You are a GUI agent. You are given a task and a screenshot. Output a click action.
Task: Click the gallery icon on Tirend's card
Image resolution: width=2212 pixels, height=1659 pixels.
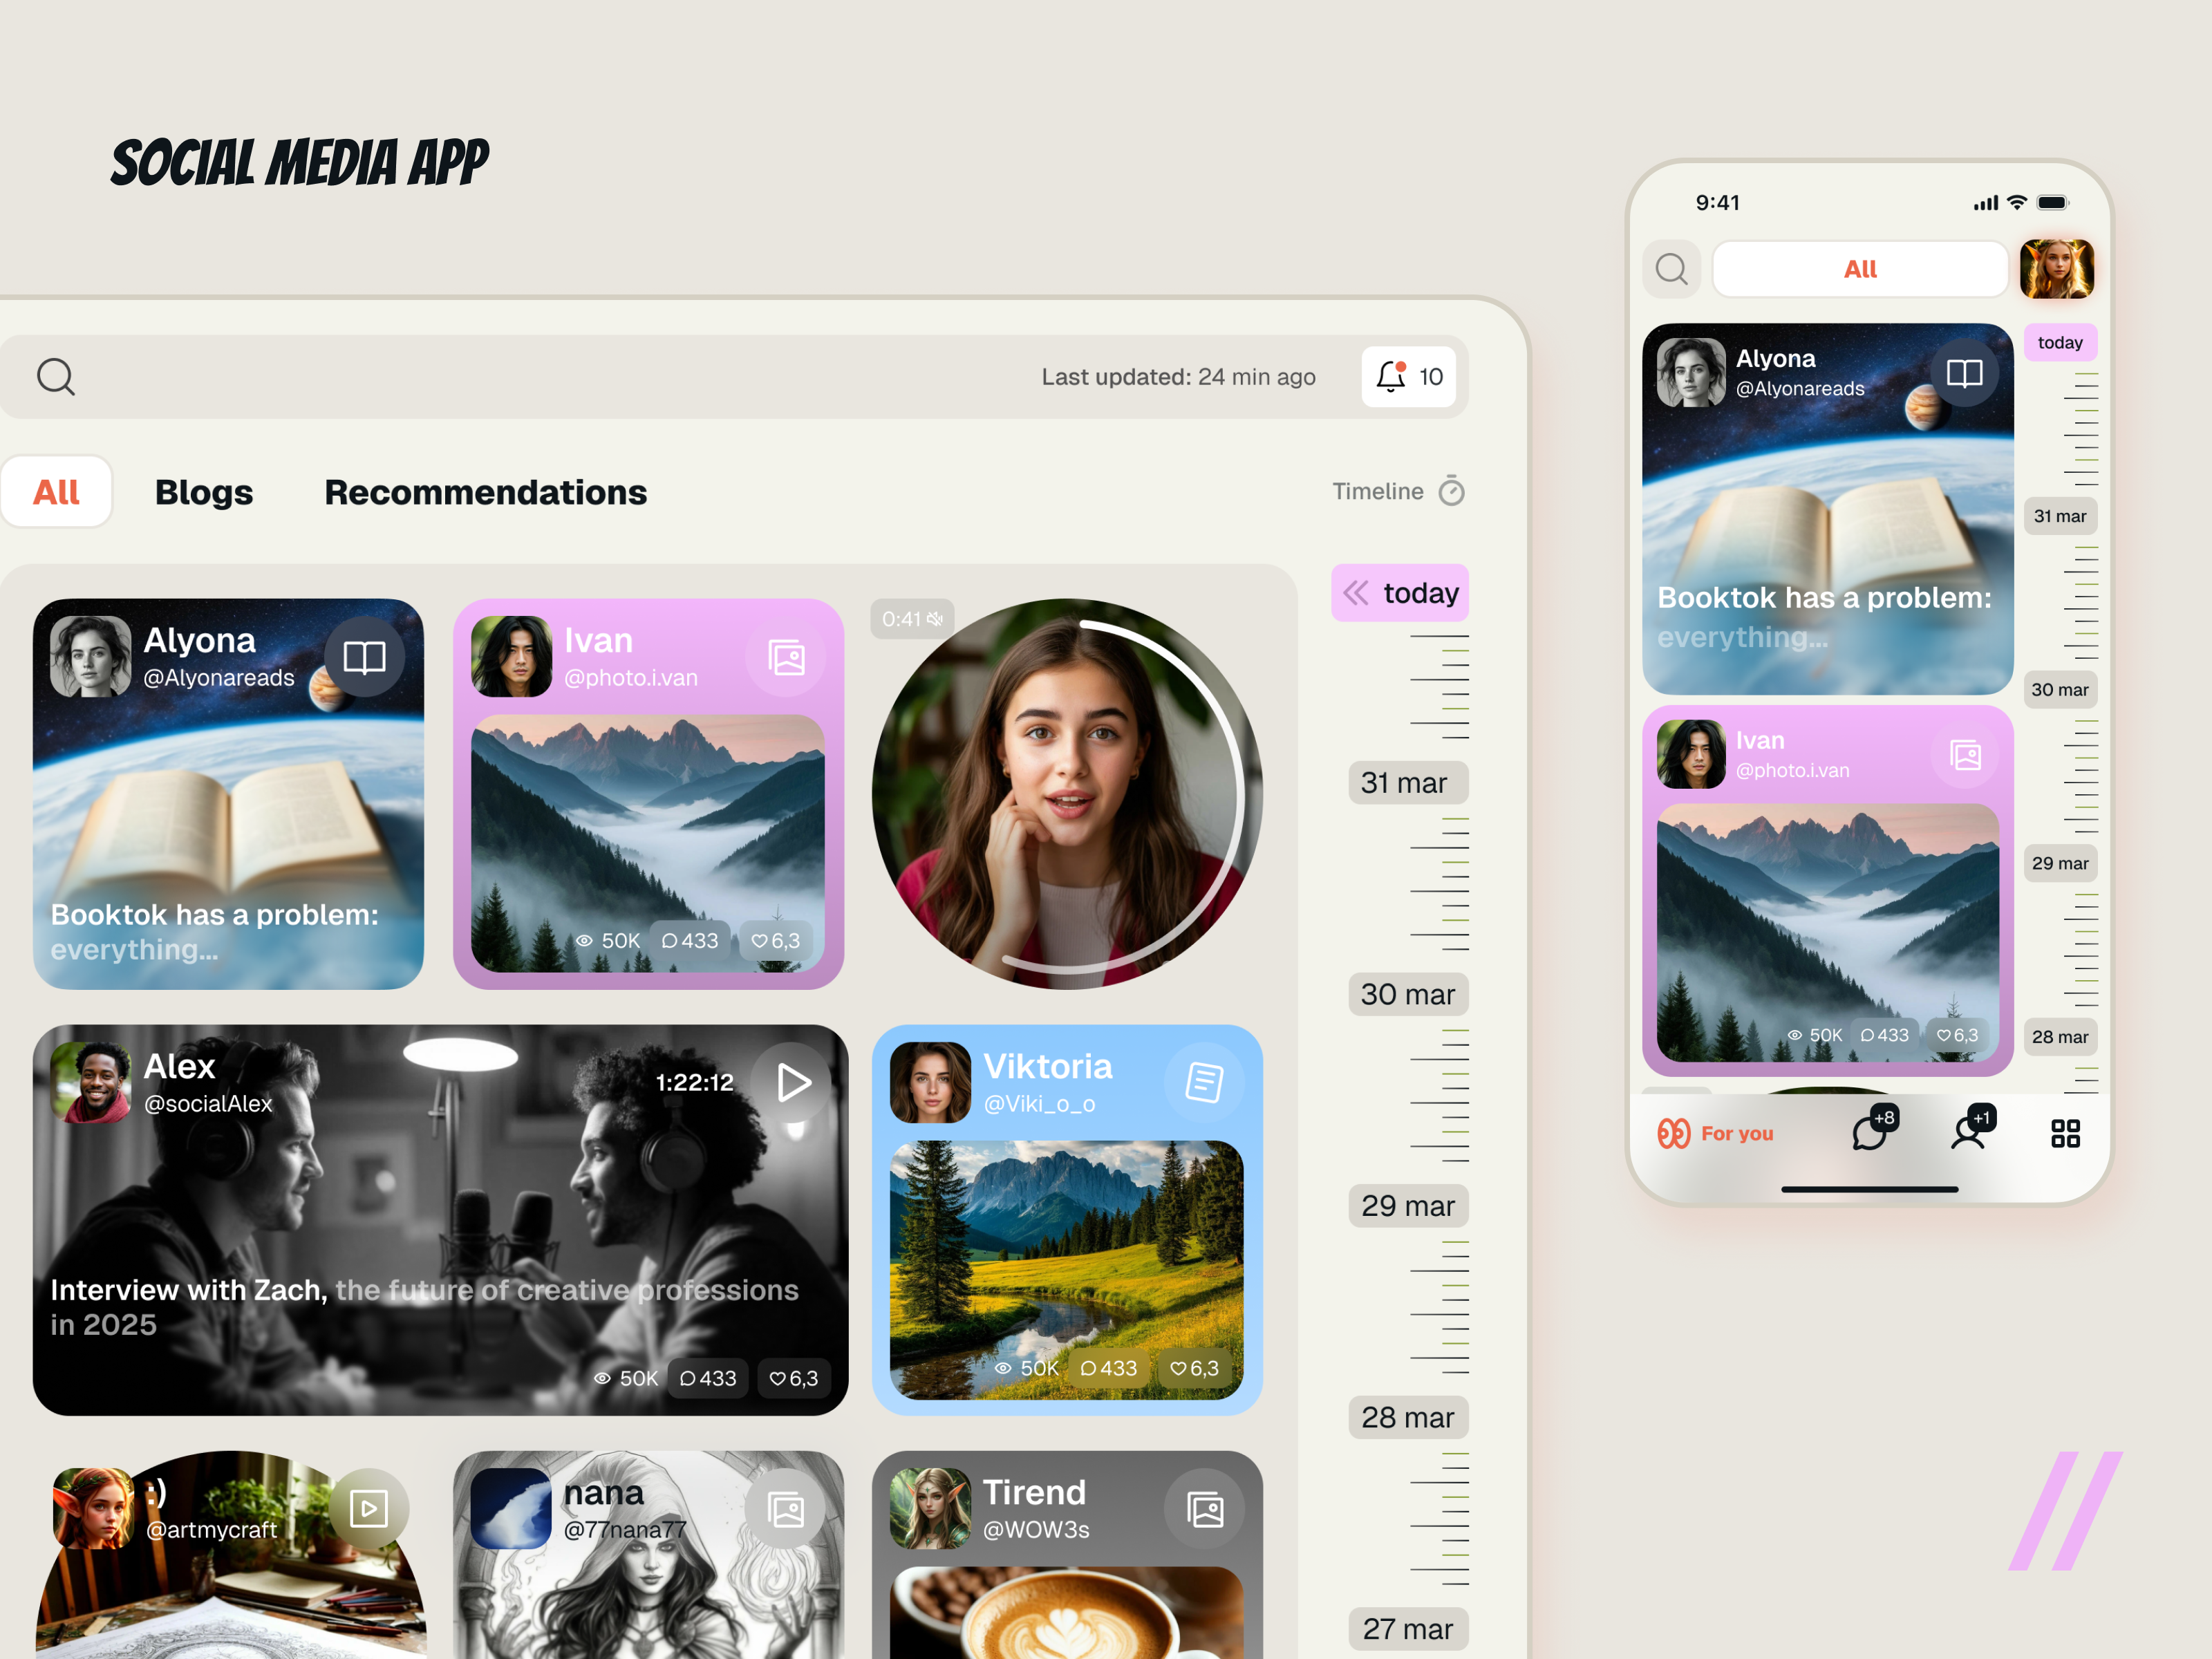pyautogui.click(x=1204, y=1508)
